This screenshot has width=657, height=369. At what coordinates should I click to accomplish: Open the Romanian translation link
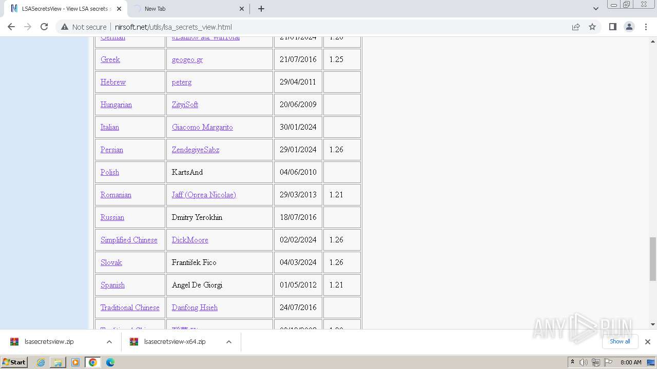click(x=116, y=195)
